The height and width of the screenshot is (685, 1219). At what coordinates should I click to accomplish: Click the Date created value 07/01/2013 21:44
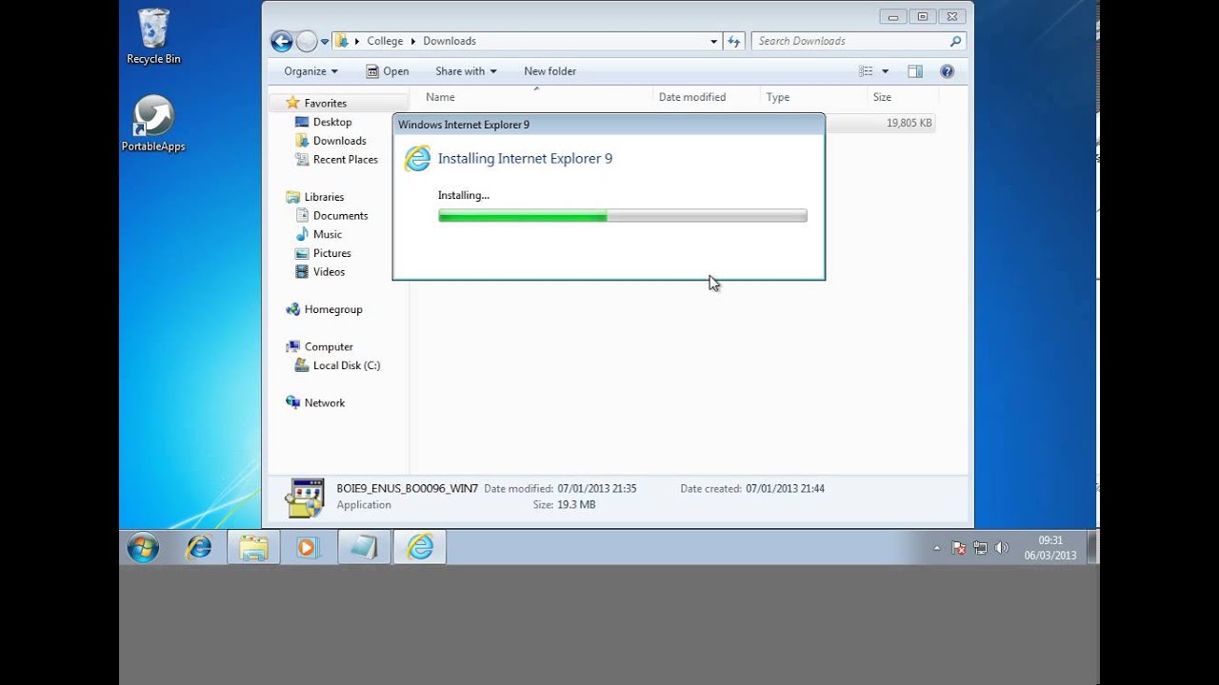pos(786,488)
